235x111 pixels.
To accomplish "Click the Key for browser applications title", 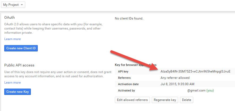I will pyautogui.click(x=136, y=65).
